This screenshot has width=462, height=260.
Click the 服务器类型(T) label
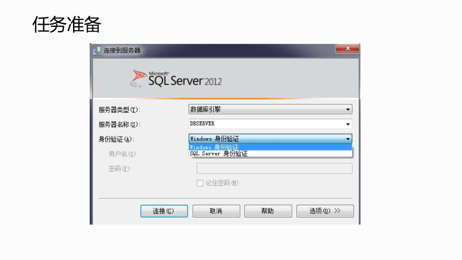pyautogui.click(x=119, y=110)
